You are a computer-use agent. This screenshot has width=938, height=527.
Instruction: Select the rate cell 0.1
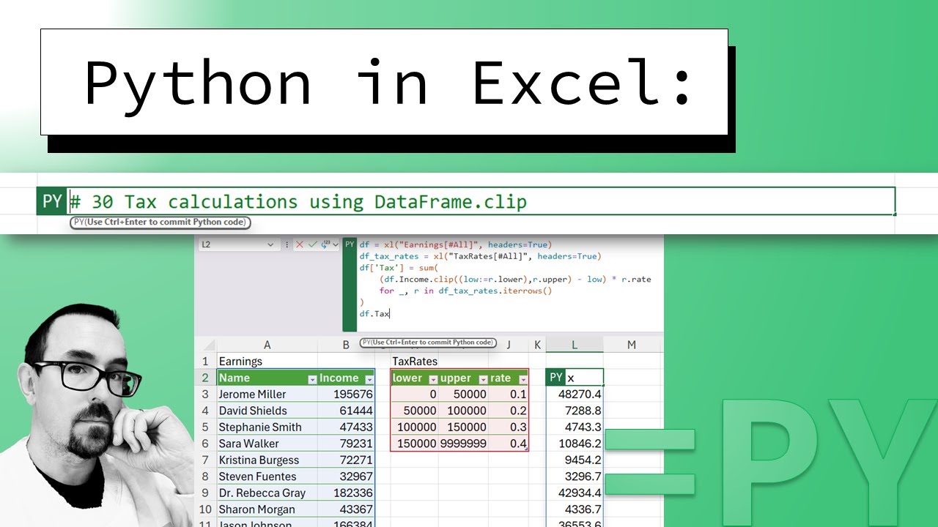coord(509,395)
